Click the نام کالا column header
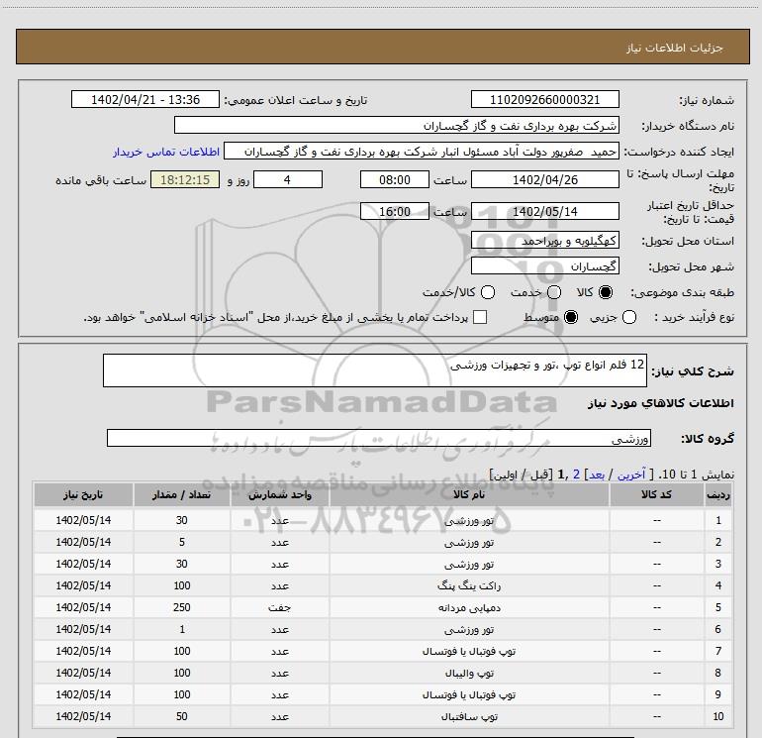Image resolution: width=762 pixels, height=738 pixels. pos(469,494)
